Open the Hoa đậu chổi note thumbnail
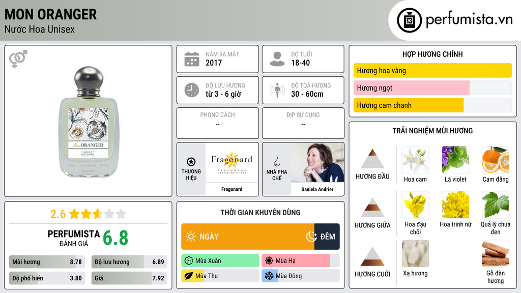Screen dimensions: 521x293 point(415,204)
